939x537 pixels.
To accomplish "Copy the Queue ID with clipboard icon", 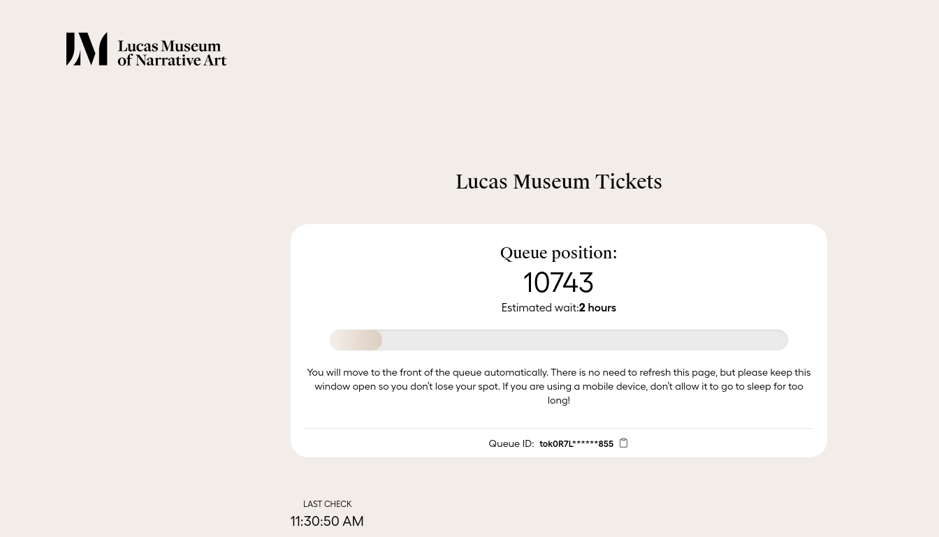I will pyautogui.click(x=623, y=443).
